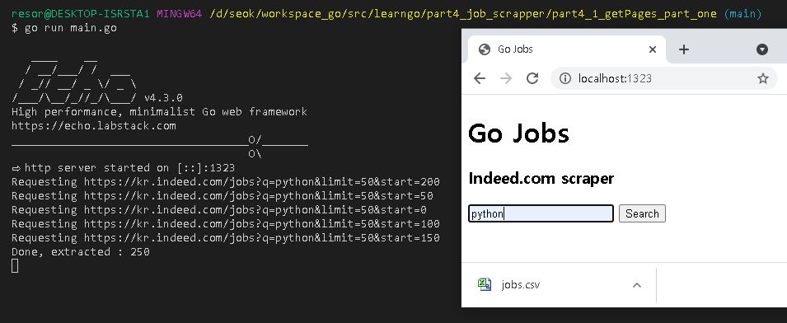This screenshot has width=787, height=323.
Task: Reload the localhost page
Action: [532, 78]
